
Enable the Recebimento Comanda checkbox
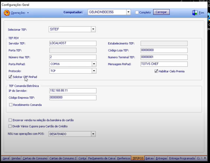(x=11, y=105)
